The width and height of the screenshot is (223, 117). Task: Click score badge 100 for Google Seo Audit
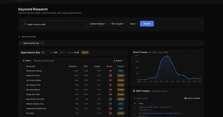110,94
